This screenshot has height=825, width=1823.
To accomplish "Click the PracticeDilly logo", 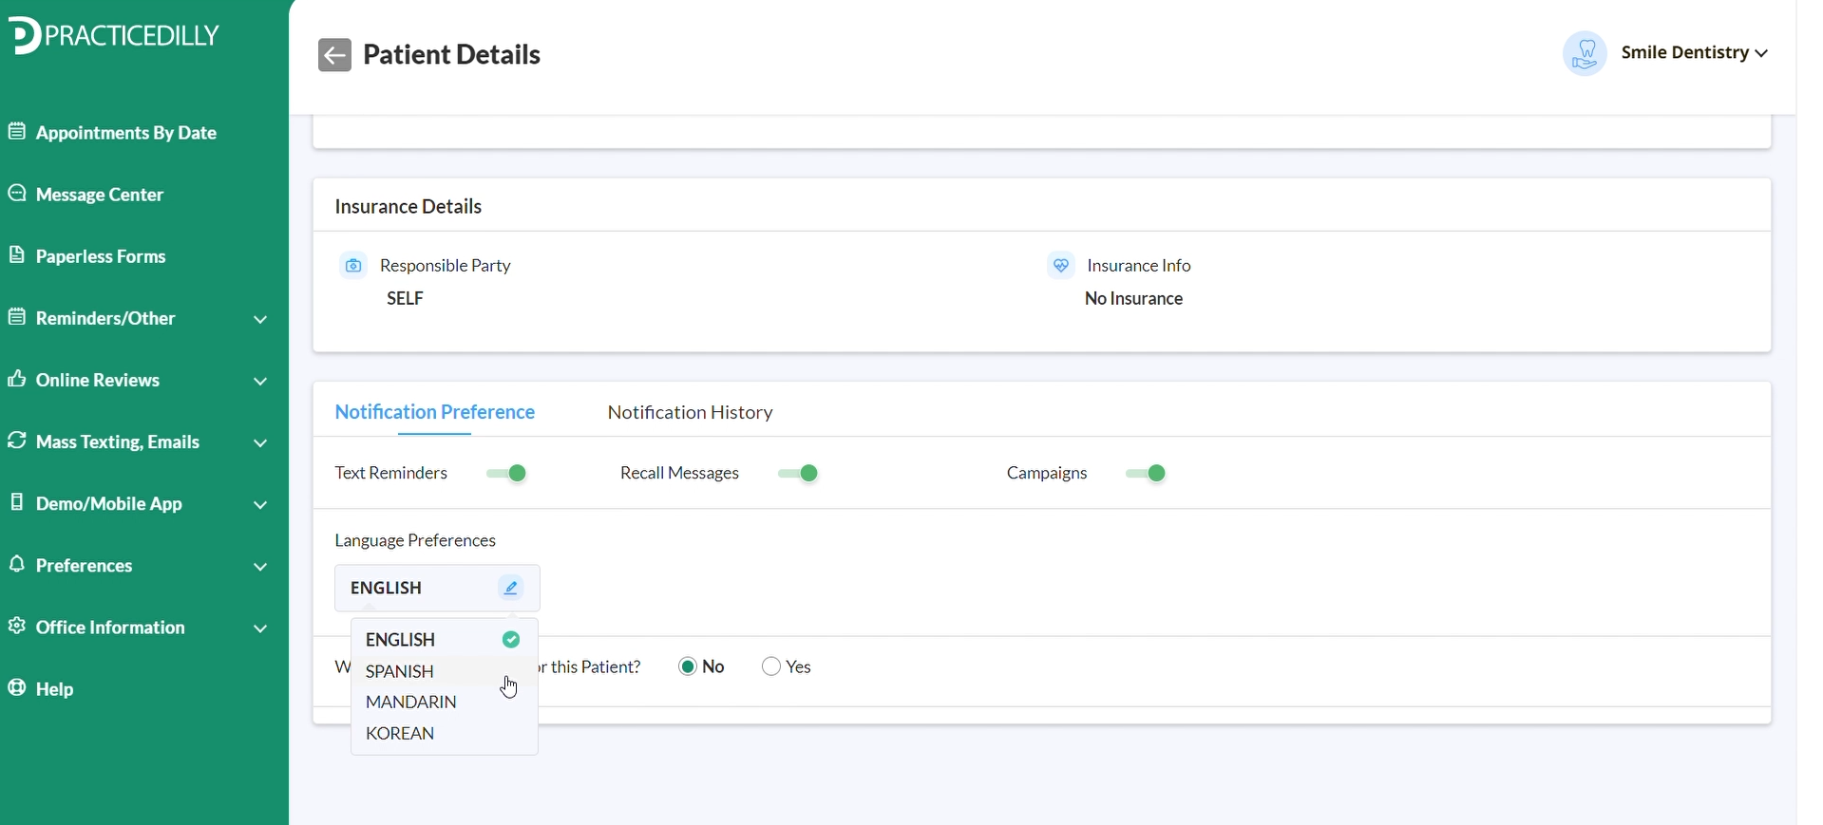I will (115, 36).
